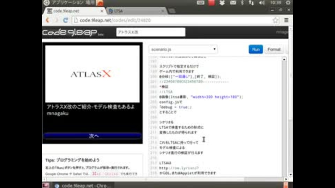Click the mnagaku author name under preview
The width and height of the screenshot is (335, 188).
58,113
